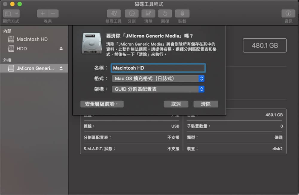Click the 分割 partition toolbar icon
The width and height of the screenshot is (299, 195).
coord(132,13)
